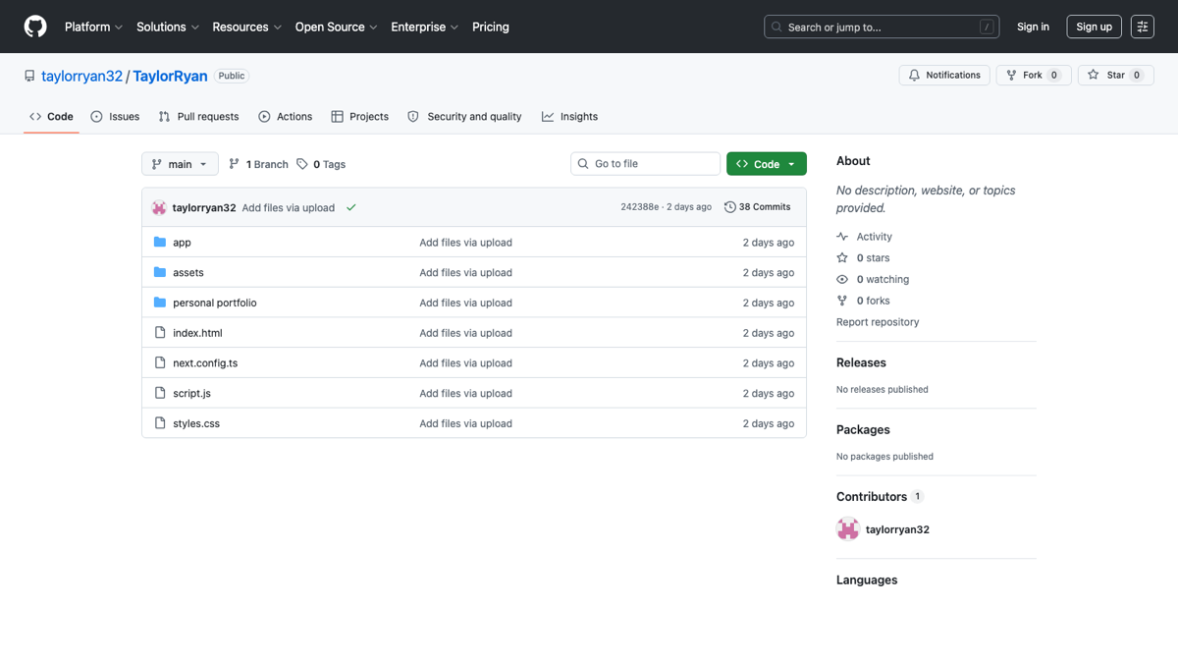Click the taylorryan32 avatar in commit header
This screenshot has width=1178, height=663.
(x=159, y=207)
